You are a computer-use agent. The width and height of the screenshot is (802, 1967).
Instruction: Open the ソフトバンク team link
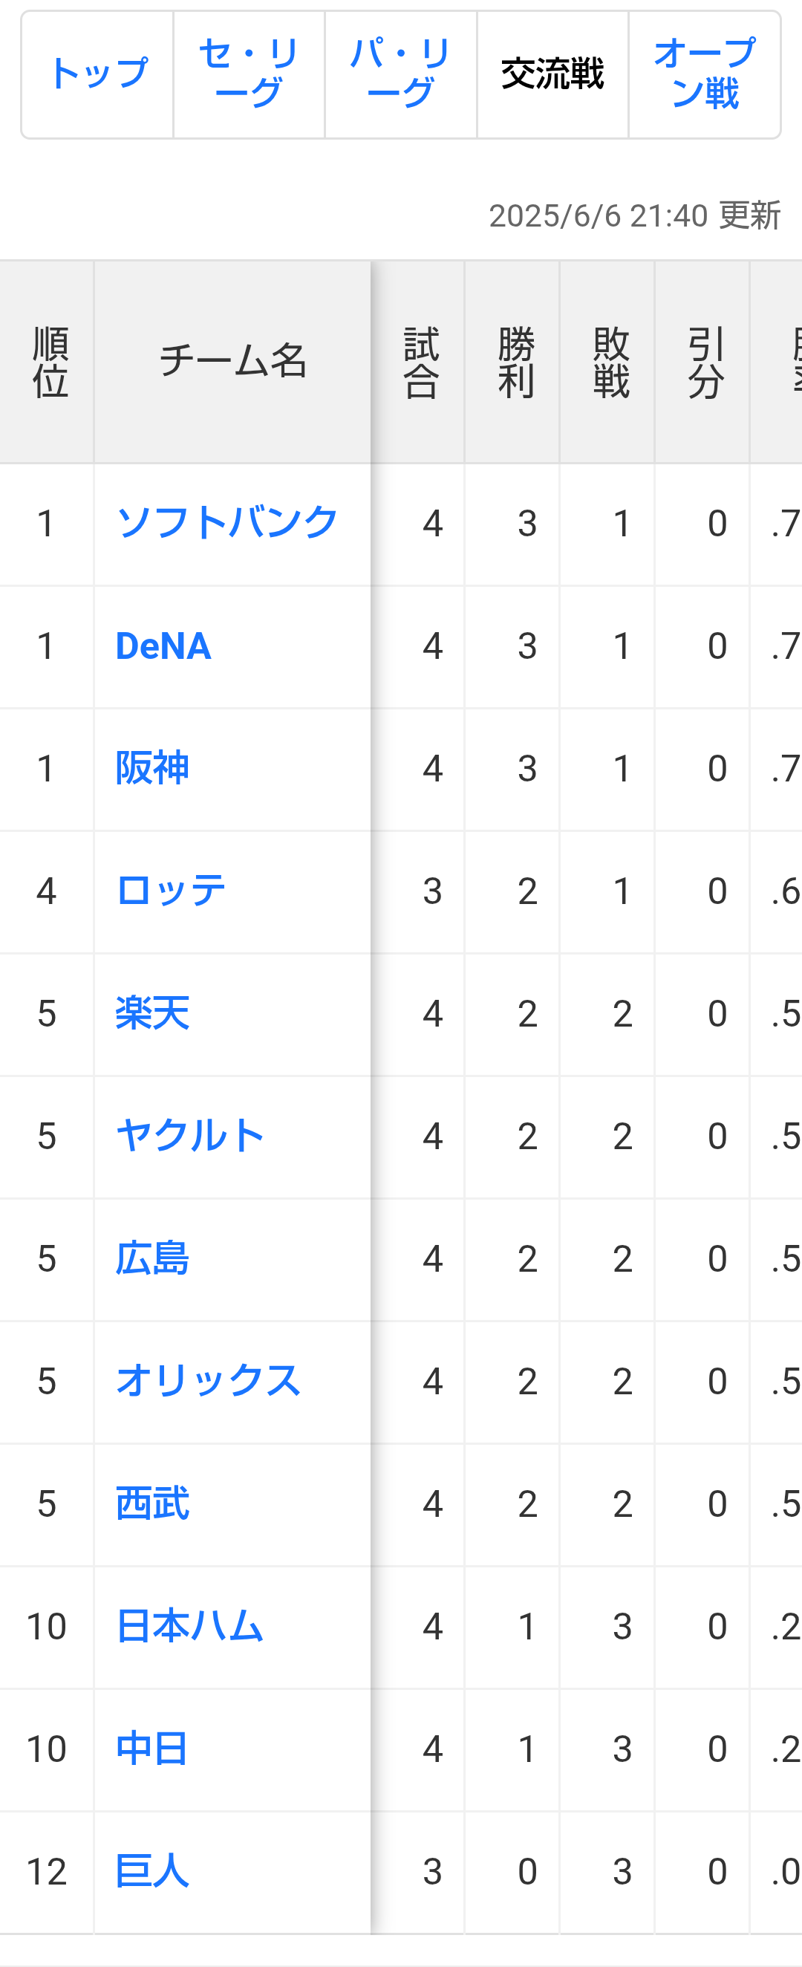[227, 523]
